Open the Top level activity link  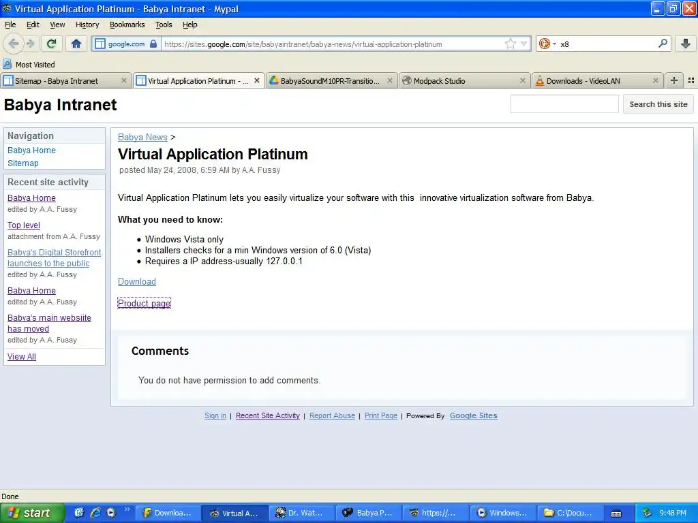click(x=24, y=225)
